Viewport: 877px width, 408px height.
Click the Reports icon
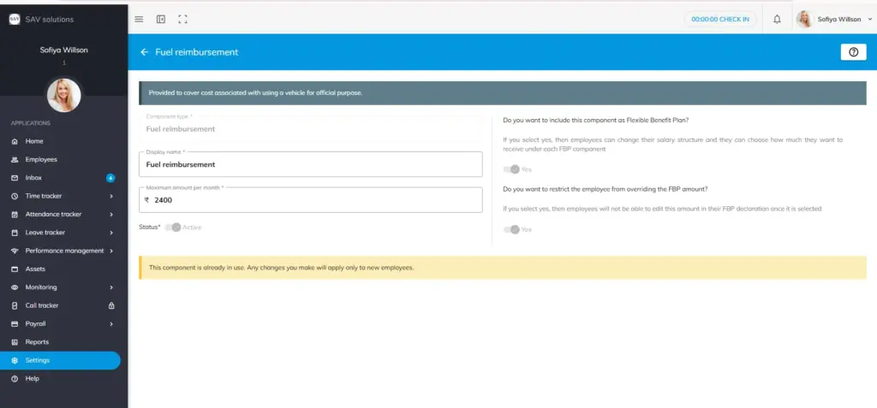[x=15, y=342]
